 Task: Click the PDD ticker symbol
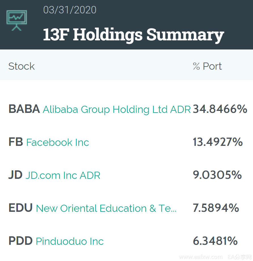[21, 241]
